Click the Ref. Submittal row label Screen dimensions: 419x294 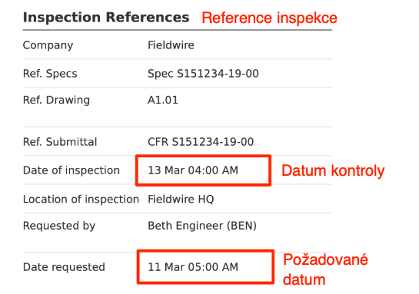pyautogui.click(x=60, y=142)
